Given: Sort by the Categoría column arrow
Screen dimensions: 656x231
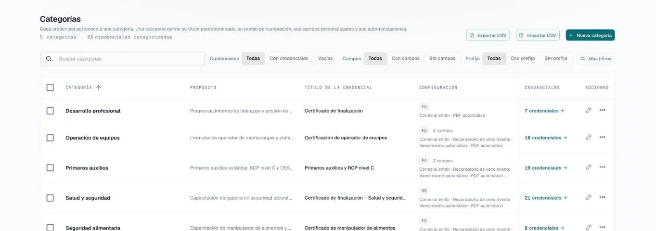Looking at the screenshot, I should [x=99, y=88].
